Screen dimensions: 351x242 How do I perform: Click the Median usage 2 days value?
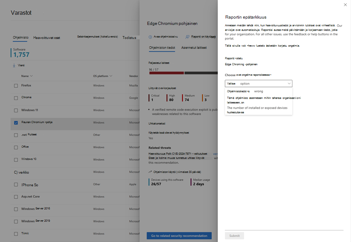tap(199, 184)
